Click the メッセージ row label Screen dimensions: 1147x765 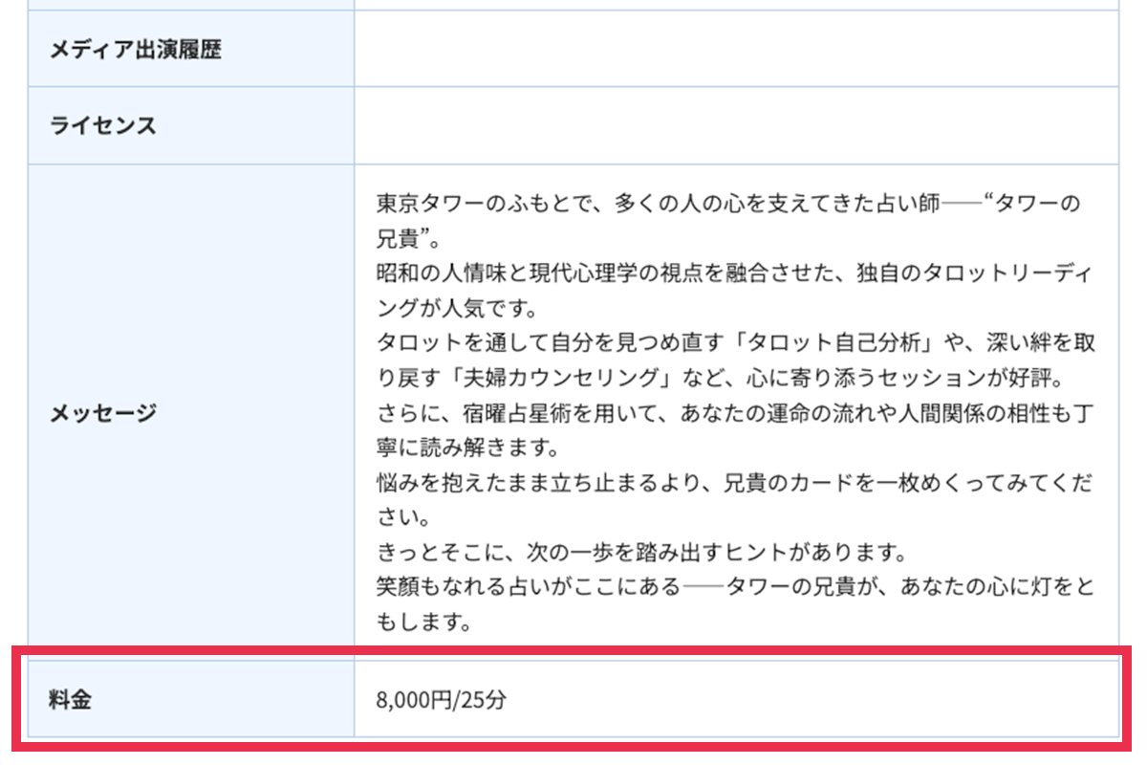click(102, 414)
